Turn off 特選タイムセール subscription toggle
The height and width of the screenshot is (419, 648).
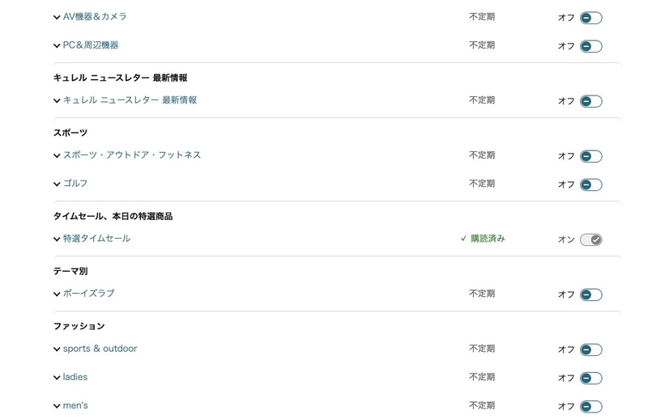[x=590, y=239]
